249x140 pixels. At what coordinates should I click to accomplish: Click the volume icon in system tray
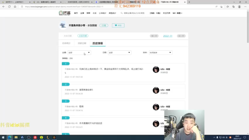point(223,138)
